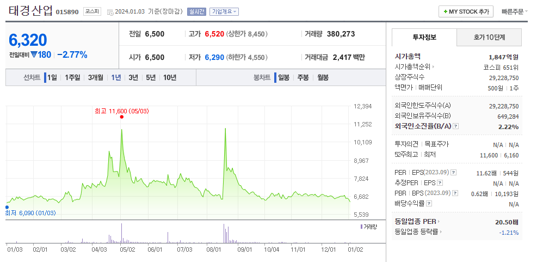
Task: Open the 빠른주문 dropdown
Action: coord(515,11)
